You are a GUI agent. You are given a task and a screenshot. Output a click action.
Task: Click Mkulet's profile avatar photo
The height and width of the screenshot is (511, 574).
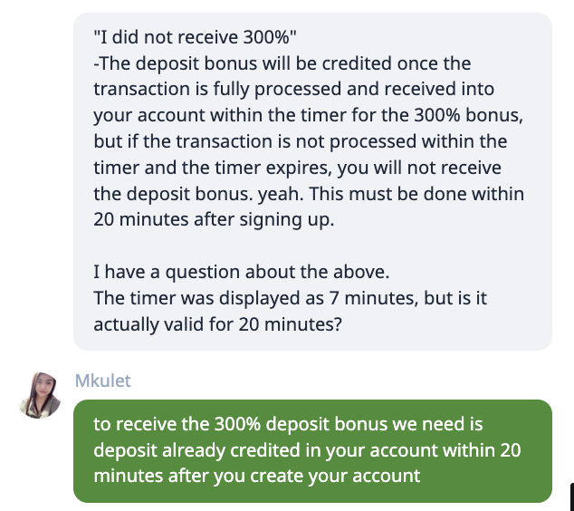pos(40,396)
